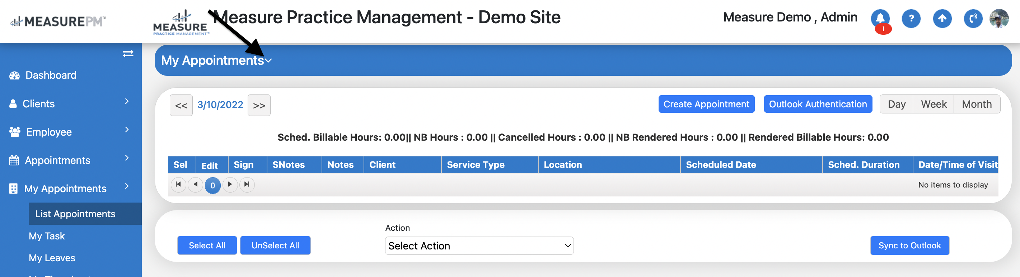Expand the My Appointments header chevron
This screenshot has width=1020, height=277.
pos(268,61)
